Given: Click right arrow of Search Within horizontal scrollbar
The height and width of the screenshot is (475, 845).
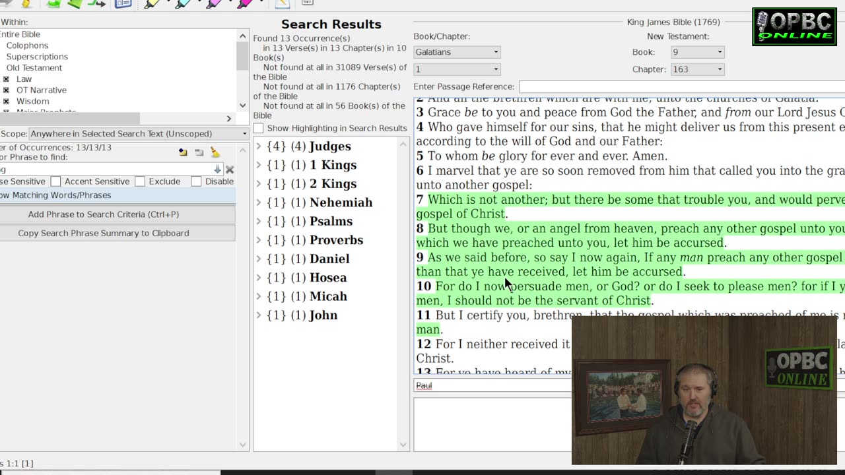Looking at the screenshot, I should pyautogui.click(x=229, y=119).
